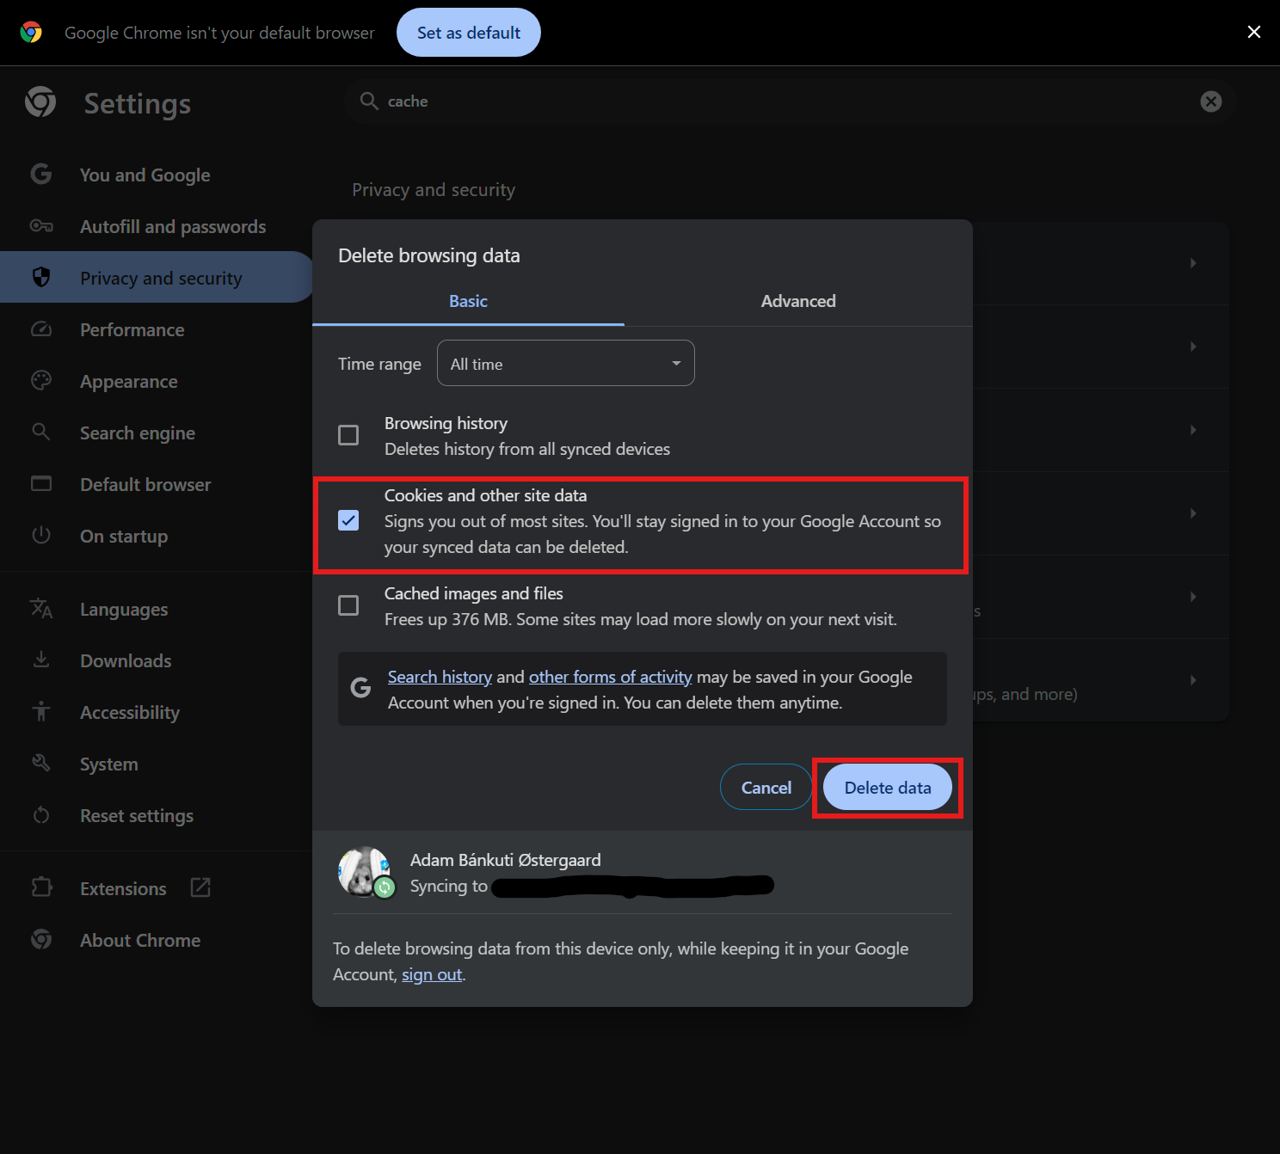Screen dimensions: 1280x1154
Task: Click the About Chrome logo icon
Action: 41,939
